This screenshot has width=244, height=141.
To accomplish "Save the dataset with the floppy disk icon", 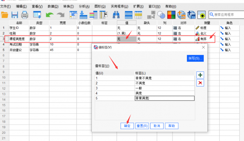I will point(15,15).
